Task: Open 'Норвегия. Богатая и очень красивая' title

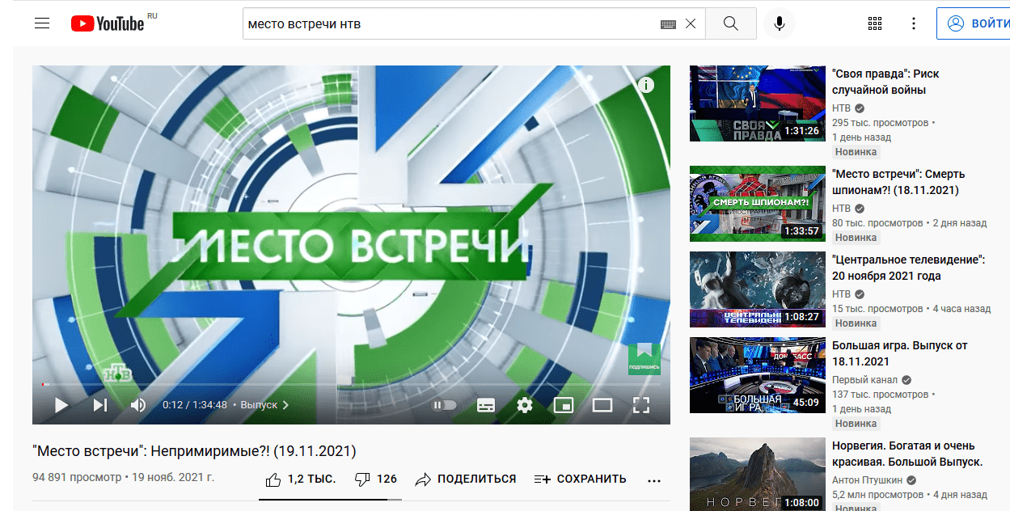Action: tap(907, 454)
